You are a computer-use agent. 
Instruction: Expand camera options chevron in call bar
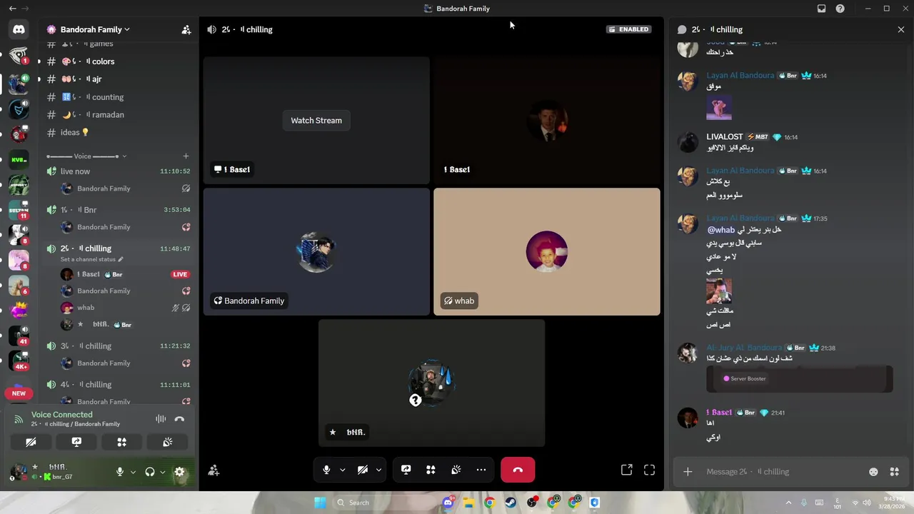point(378,470)
